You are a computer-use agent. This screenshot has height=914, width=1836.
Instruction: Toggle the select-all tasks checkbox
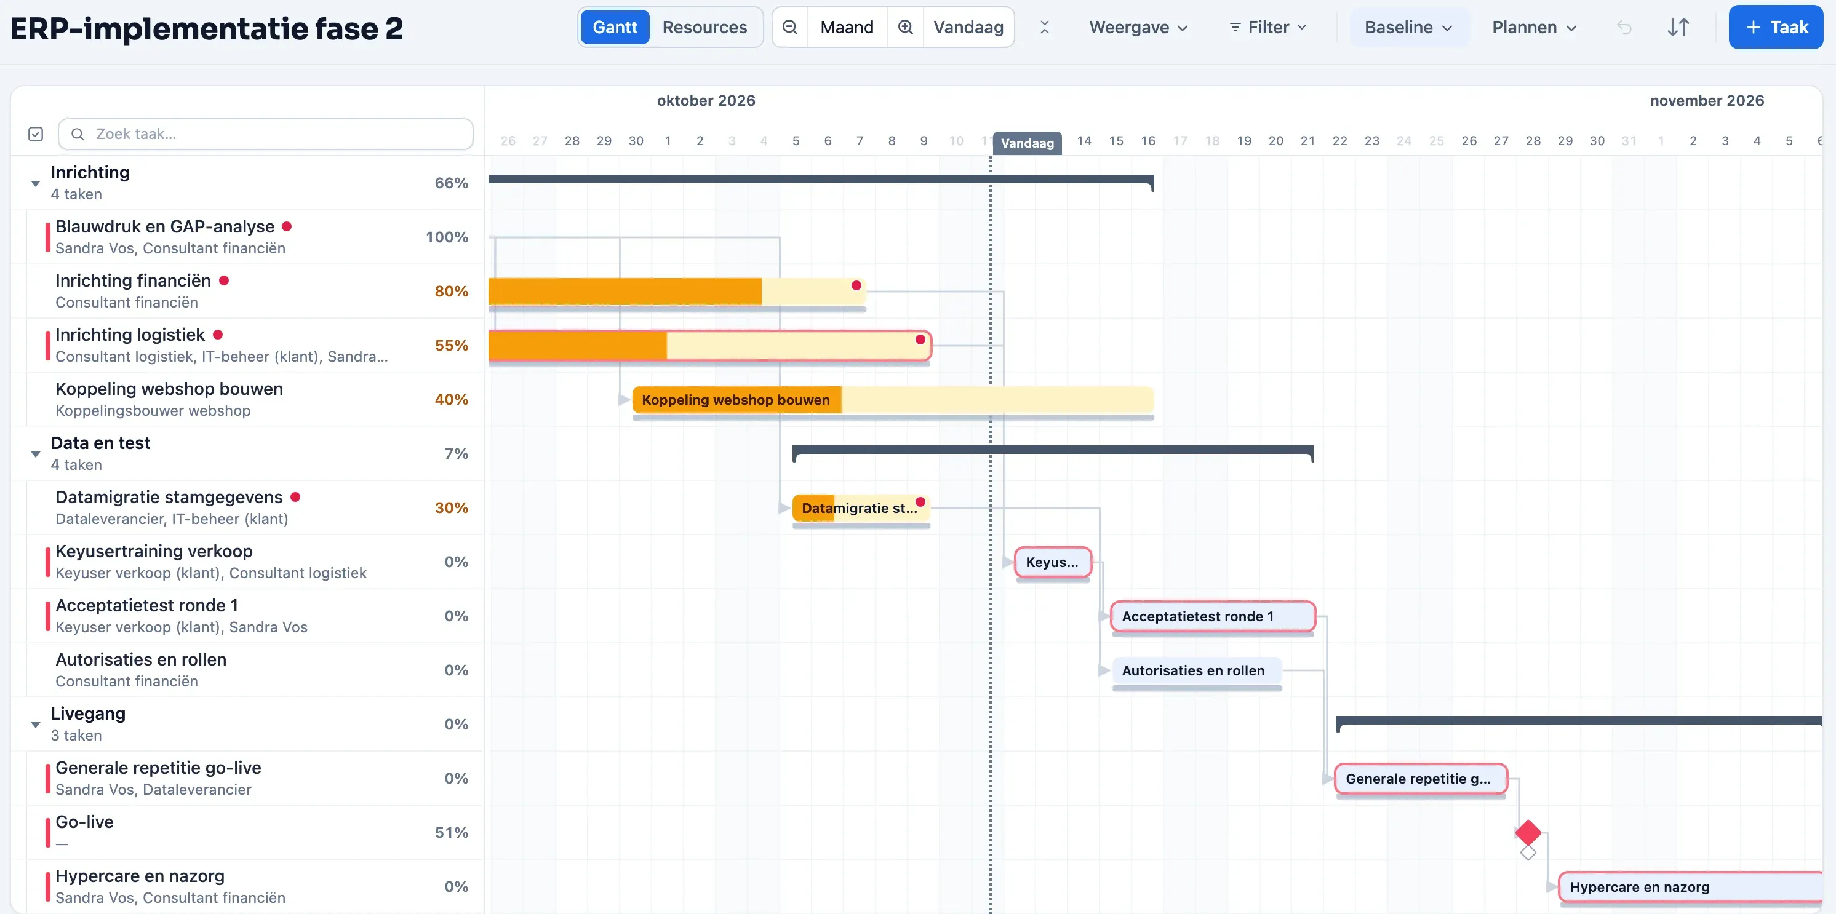tap(36, 134)
